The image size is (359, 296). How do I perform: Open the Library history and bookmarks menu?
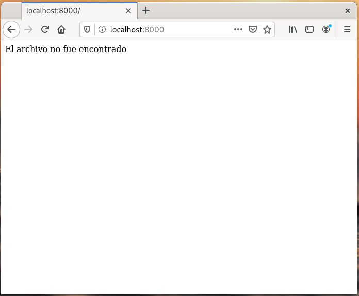click(x=293, y=29)
